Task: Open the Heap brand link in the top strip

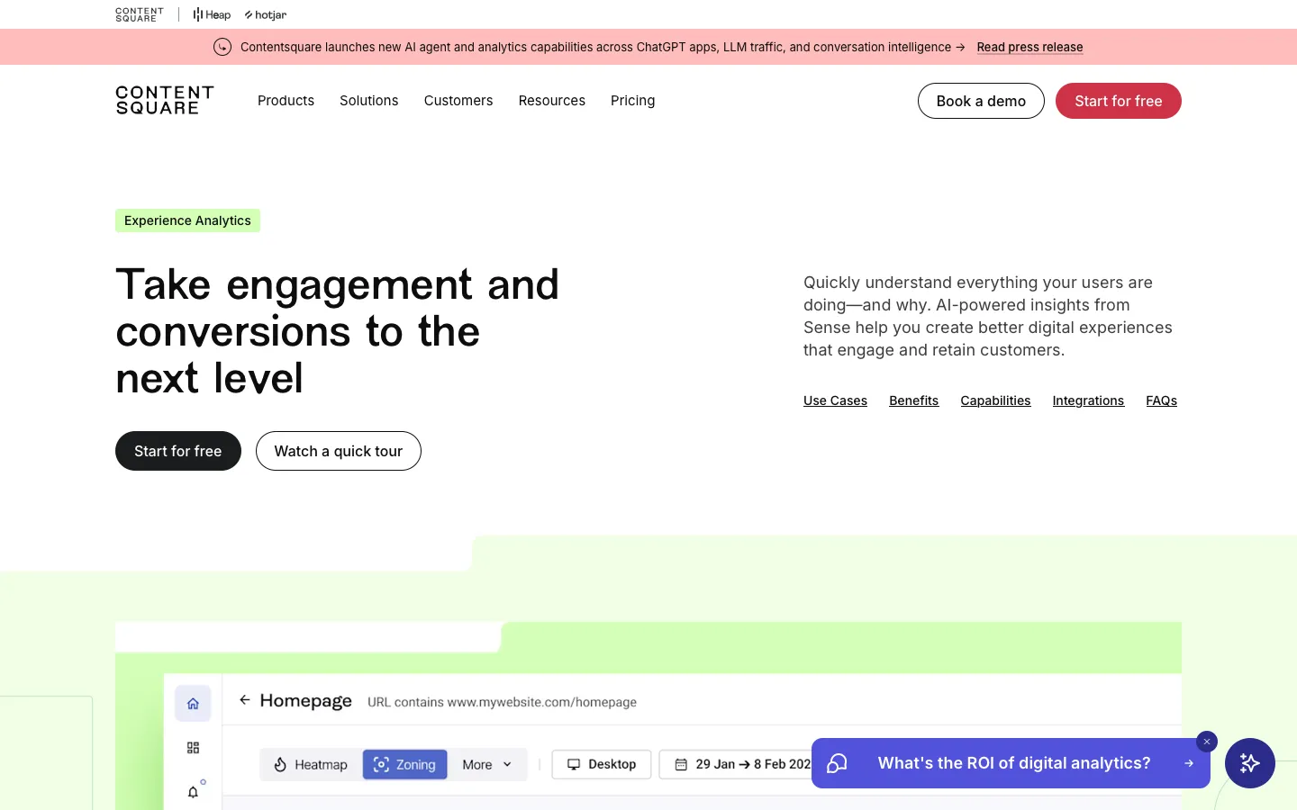Action: click(212, 14)
